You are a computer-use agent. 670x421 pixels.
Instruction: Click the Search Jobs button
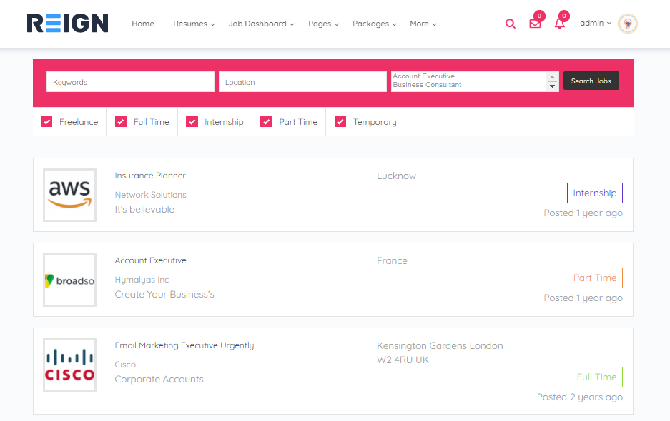[591, 81]
